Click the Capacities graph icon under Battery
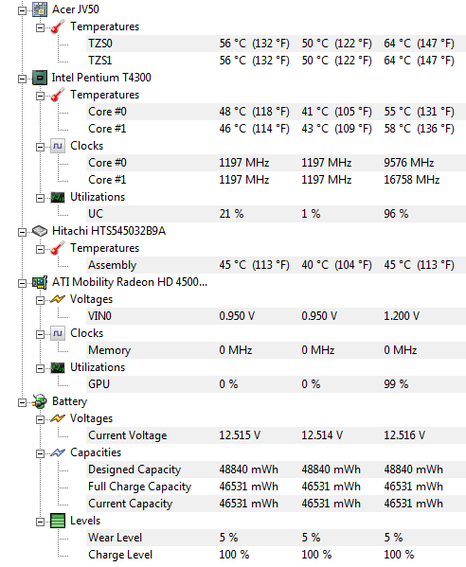This screenshot has width=466, height=567. click(58, 452)
